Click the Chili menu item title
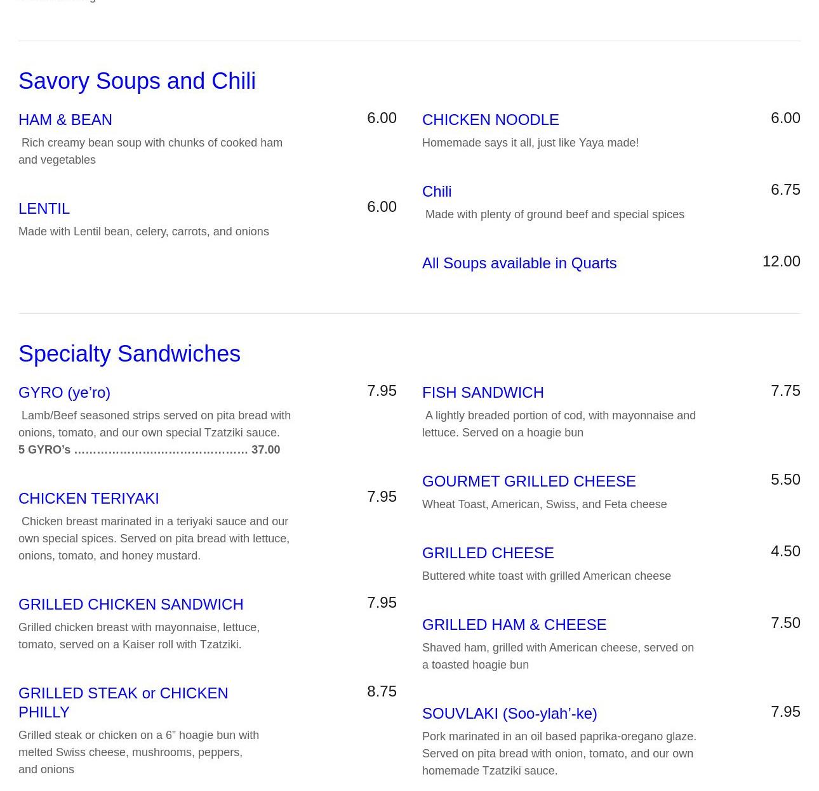Screen dimensions: 819x791 click(x=437, y=192)
